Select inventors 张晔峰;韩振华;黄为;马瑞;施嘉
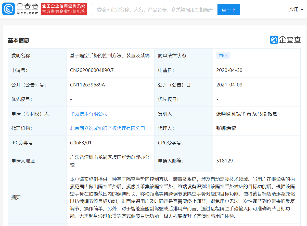Viewport: 307px width, 226px height. 247,114
